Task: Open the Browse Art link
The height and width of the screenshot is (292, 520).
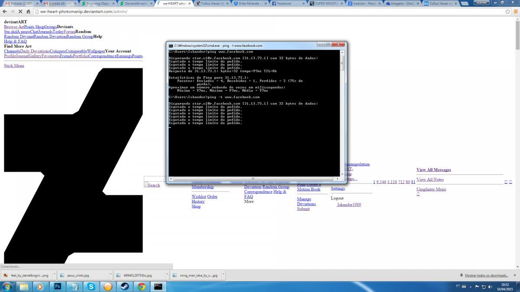Action: 14,27
